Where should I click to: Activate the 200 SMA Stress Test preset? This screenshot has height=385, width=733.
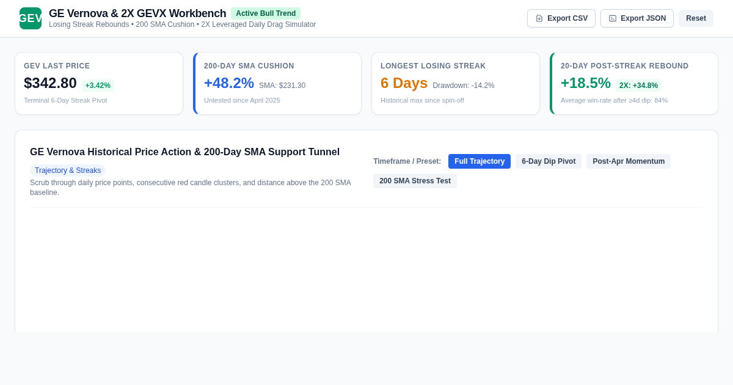(x=415, y=181)
